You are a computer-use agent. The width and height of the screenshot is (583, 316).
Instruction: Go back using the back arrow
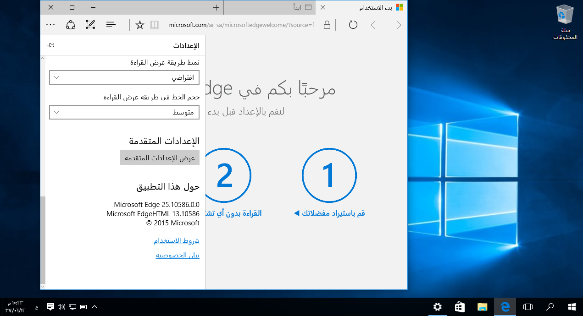point(375,25)
